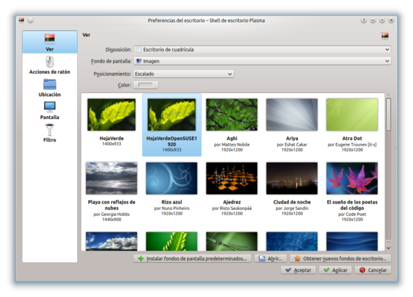This screenshot has width=413, height=297.
Task: Select the Ver section icon in sidebar
Action: tap(50, 38)
